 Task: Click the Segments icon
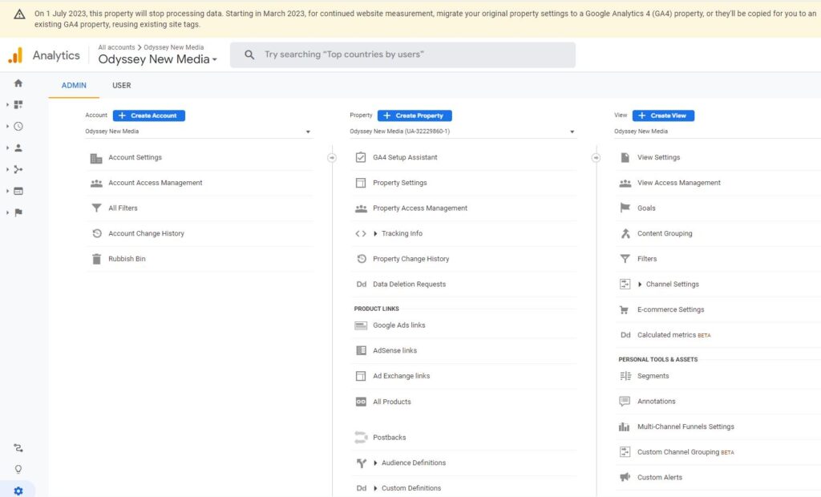point(625,376)
